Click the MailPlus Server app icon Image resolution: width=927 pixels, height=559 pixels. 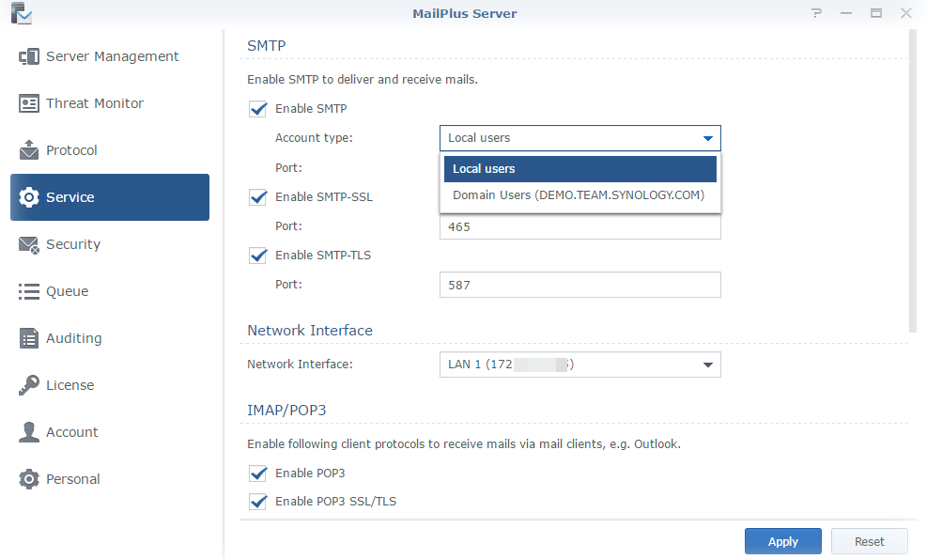(22, 13)
